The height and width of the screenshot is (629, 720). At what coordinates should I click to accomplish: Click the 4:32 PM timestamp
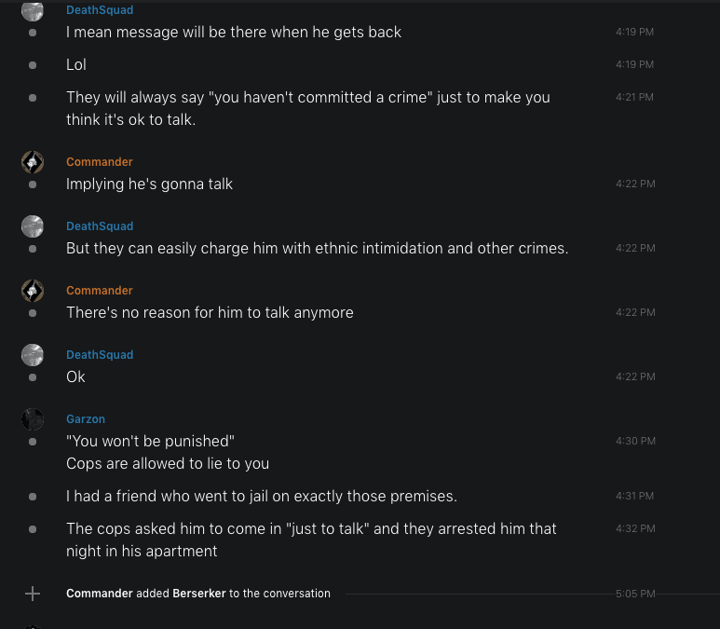pyautogui.click(x=635, y=528)
